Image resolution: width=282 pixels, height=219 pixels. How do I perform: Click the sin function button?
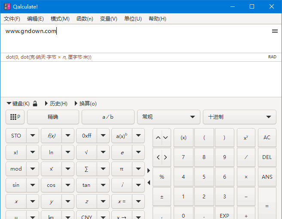click(16, 185)
